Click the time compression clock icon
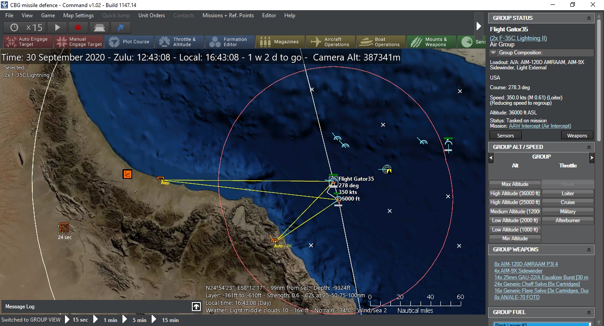The height and width of the screenshot is (326, 604). pyautogui.click(x=14, y=27)
